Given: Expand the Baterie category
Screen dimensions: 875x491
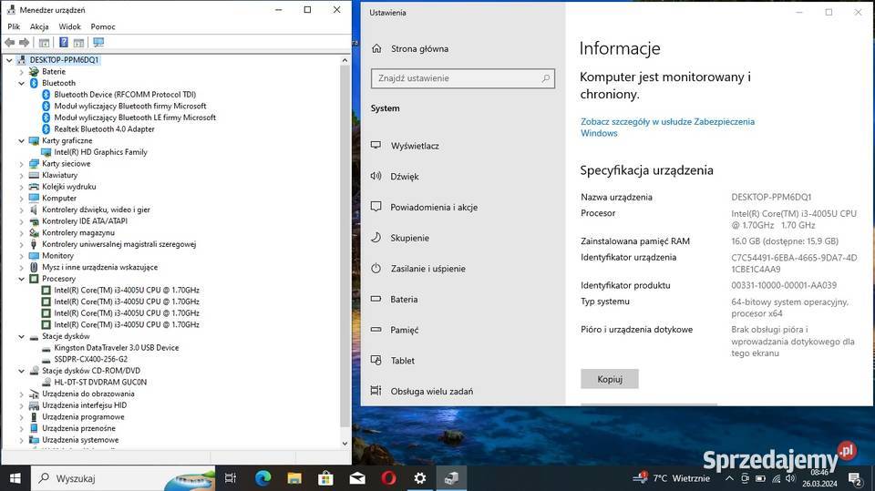Looking at the screenshot, I should pos(21,71).
